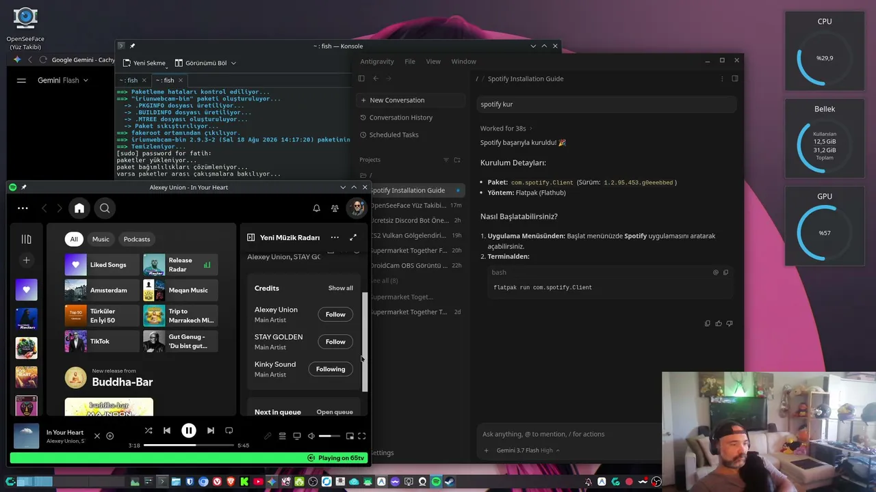Image resolution: width=876 pixels, height=492 pixels.
Task: Open Spotify mini player
Action: tap(350, 436)
